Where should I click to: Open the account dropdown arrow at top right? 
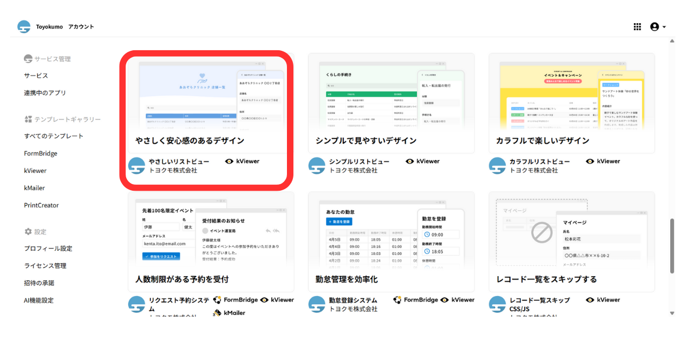pos(665,26)
